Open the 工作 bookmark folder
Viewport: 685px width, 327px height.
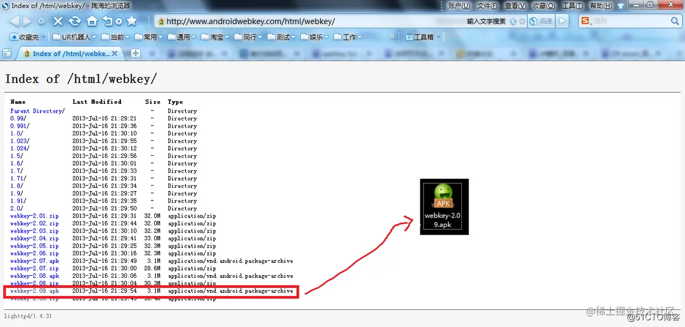[347, 37]
